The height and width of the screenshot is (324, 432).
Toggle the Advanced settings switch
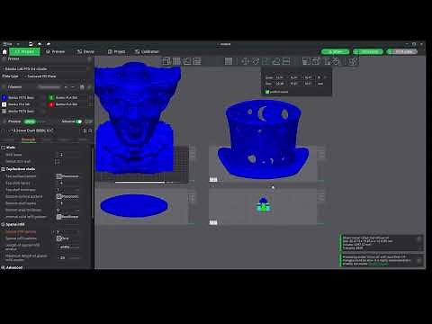(x=78, y=121)
